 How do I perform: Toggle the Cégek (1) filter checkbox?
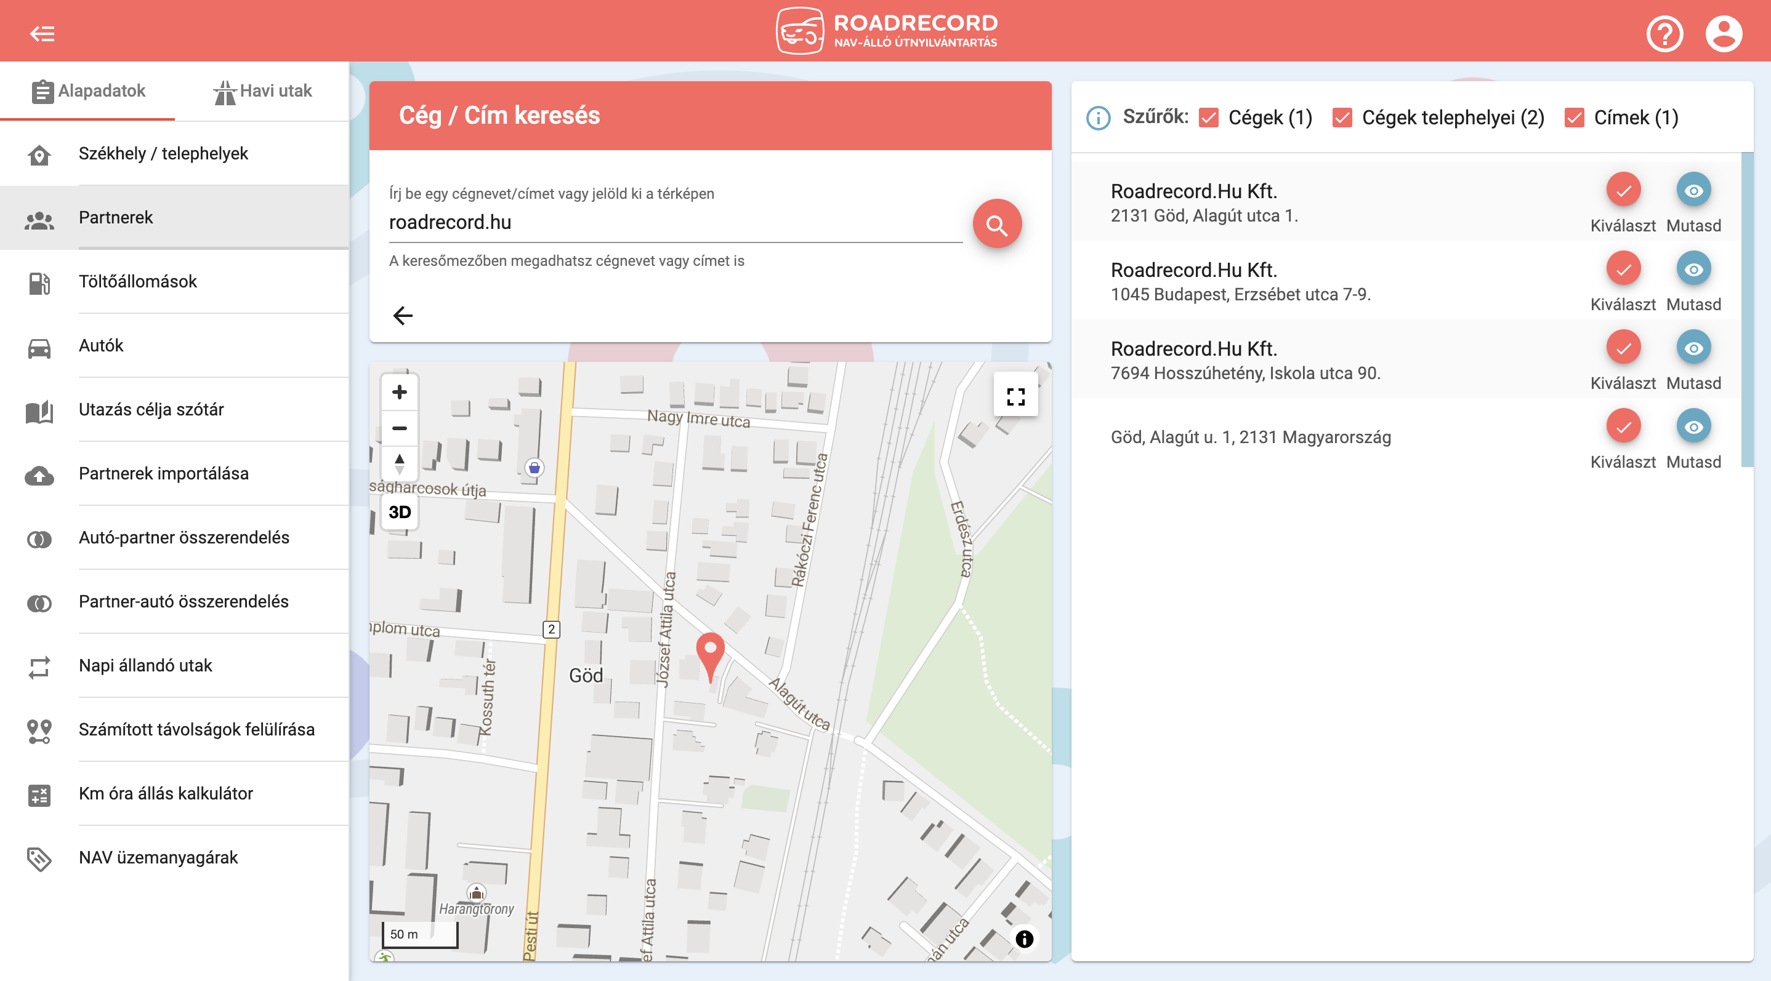[1209, 118]
